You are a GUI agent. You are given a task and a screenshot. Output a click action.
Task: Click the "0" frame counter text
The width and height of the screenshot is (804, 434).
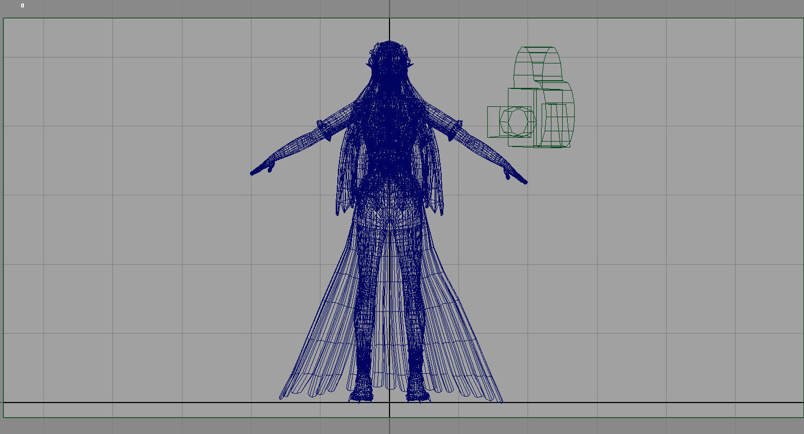click(x=22, y=5)
